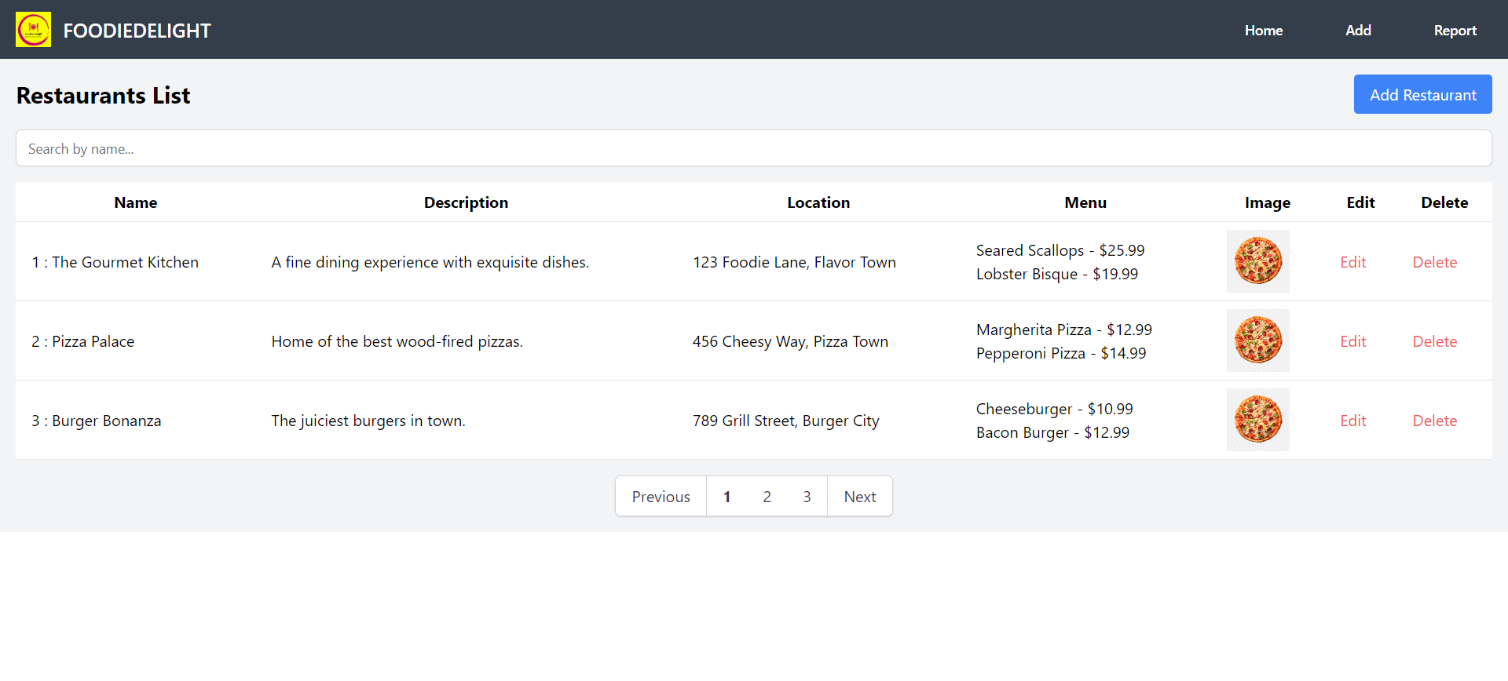This screenshot has width=1508, height=681.
Task: Click the Description column header
Action: tap(466, 202)
